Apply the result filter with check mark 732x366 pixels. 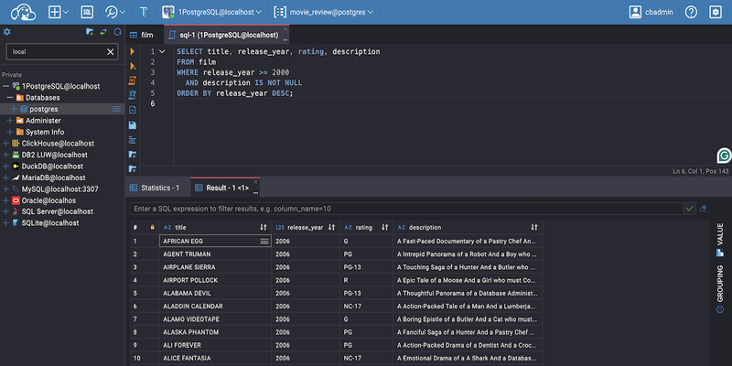(x=690, y=209)
